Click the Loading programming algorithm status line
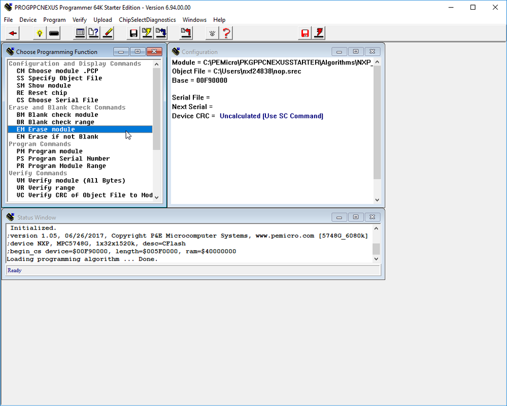The width and height of the screenshot is (507, 406). pyautogui.click(x=82, y=259)
